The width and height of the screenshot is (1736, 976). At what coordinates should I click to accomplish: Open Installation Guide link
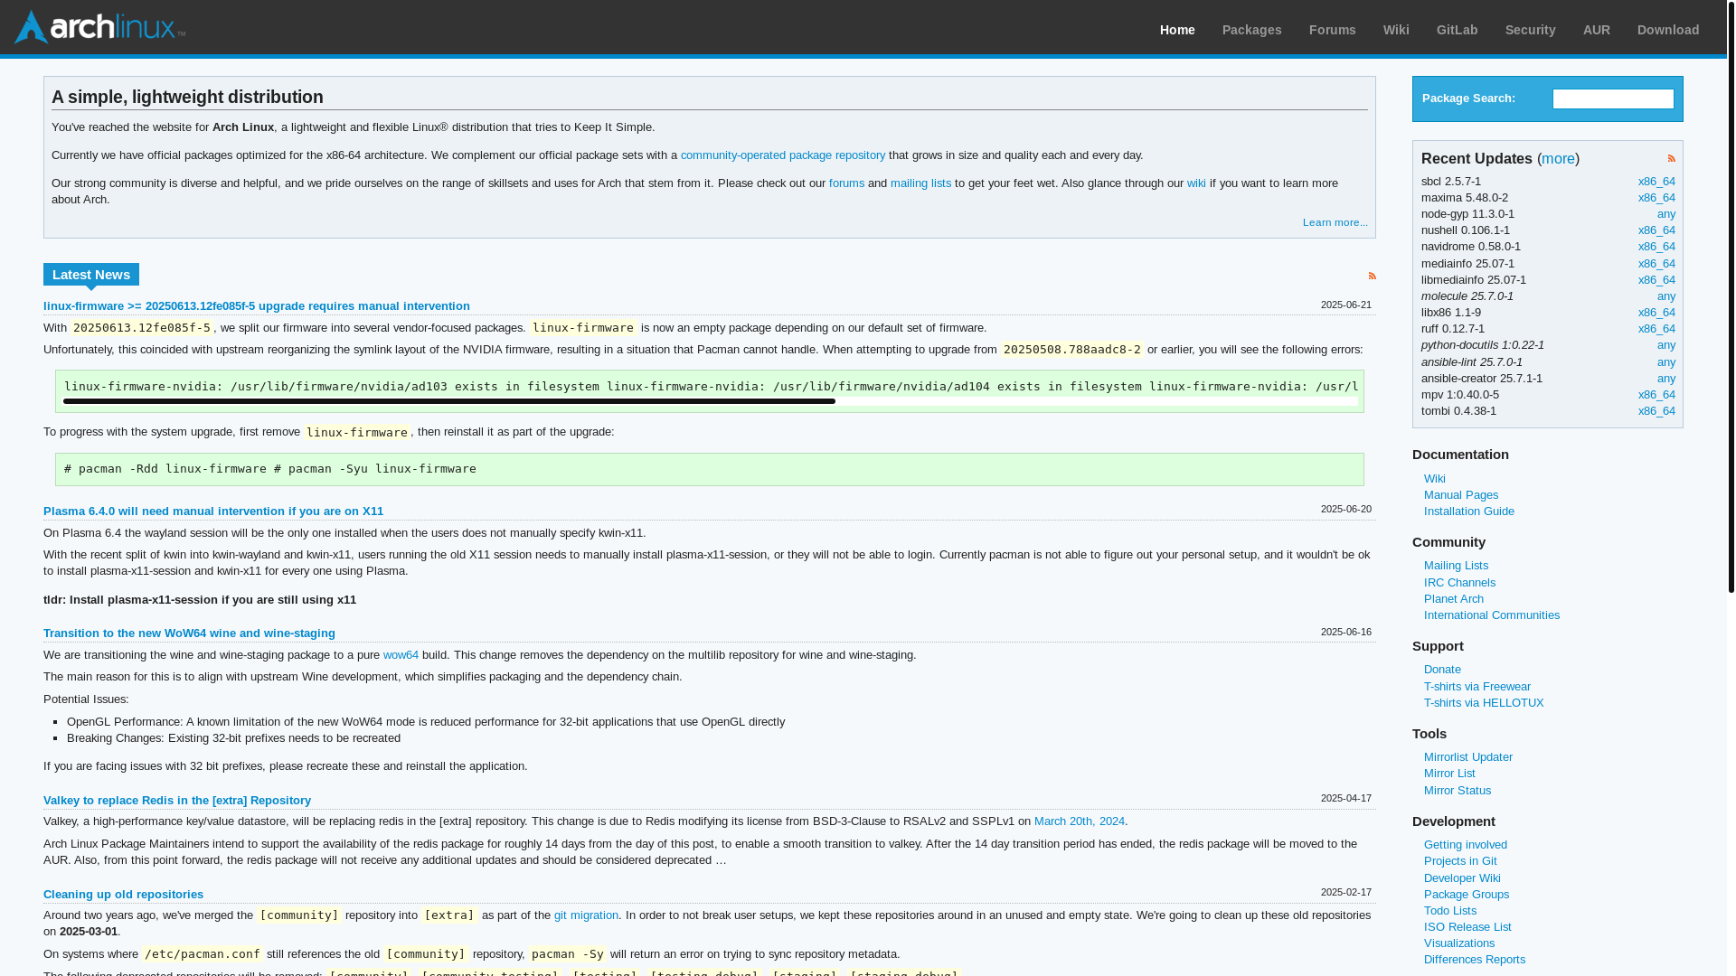(1468, 511)
